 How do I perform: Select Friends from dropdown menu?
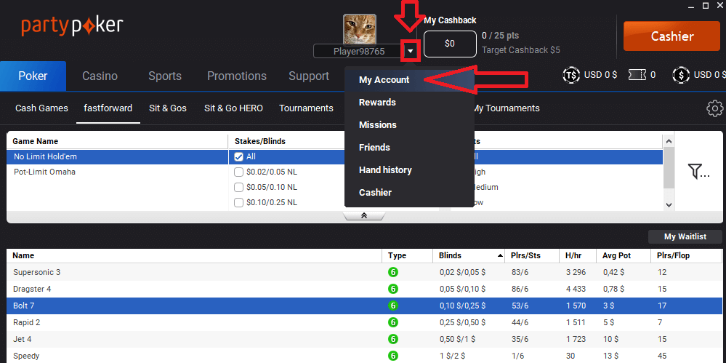pyautogui.click(x=409, y=148)
